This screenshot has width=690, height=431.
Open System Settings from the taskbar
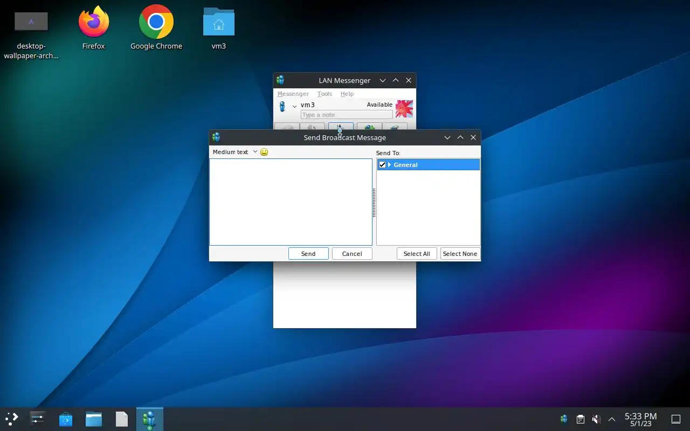37,419
